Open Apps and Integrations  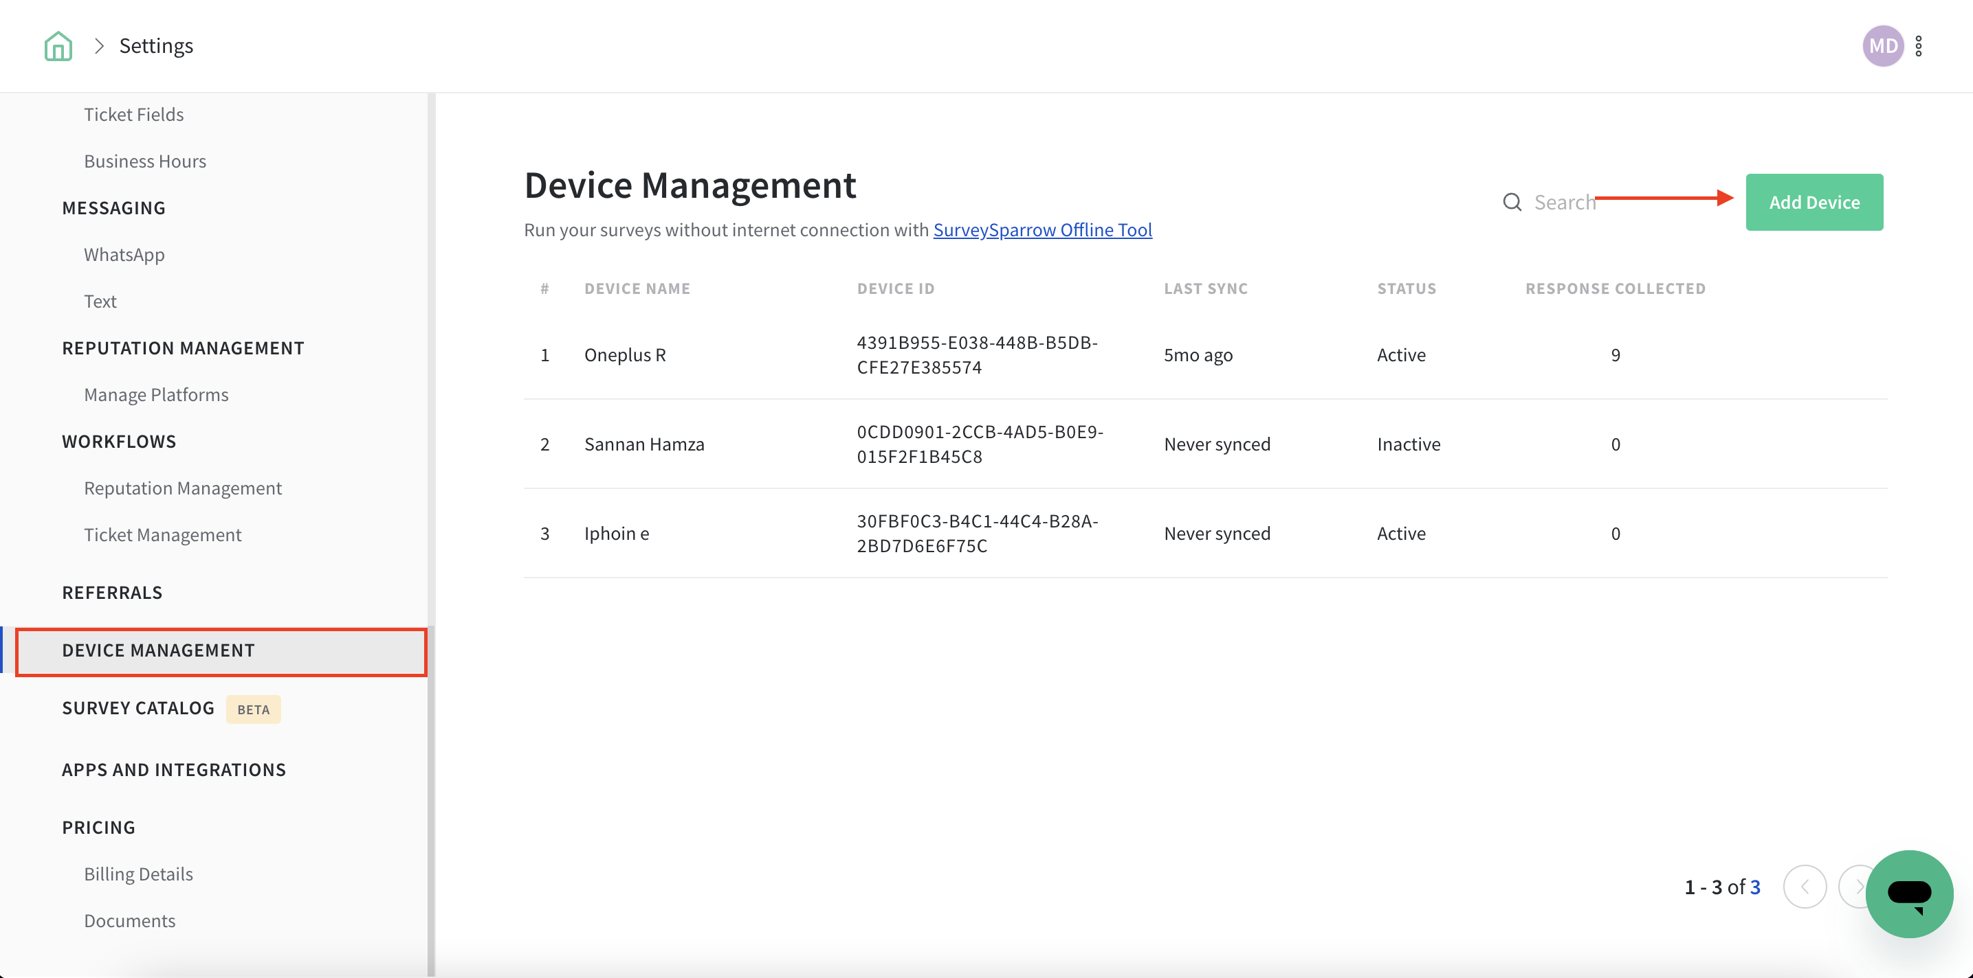point(174,769)
